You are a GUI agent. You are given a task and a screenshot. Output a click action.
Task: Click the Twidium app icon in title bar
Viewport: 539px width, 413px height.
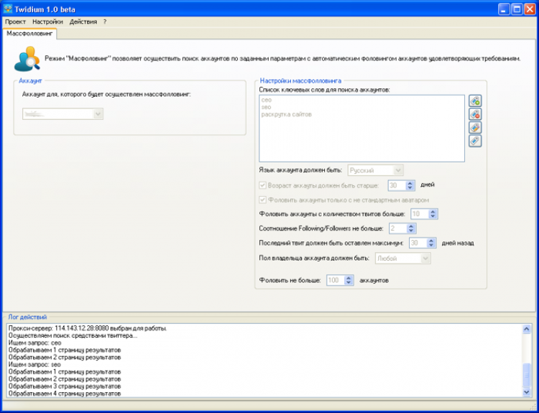9,8
